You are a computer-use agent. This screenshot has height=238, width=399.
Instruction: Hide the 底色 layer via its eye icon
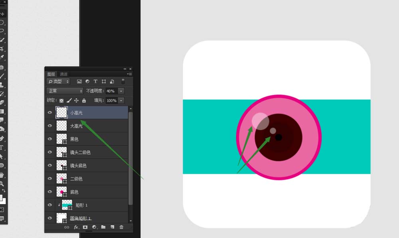pos(50,192)
